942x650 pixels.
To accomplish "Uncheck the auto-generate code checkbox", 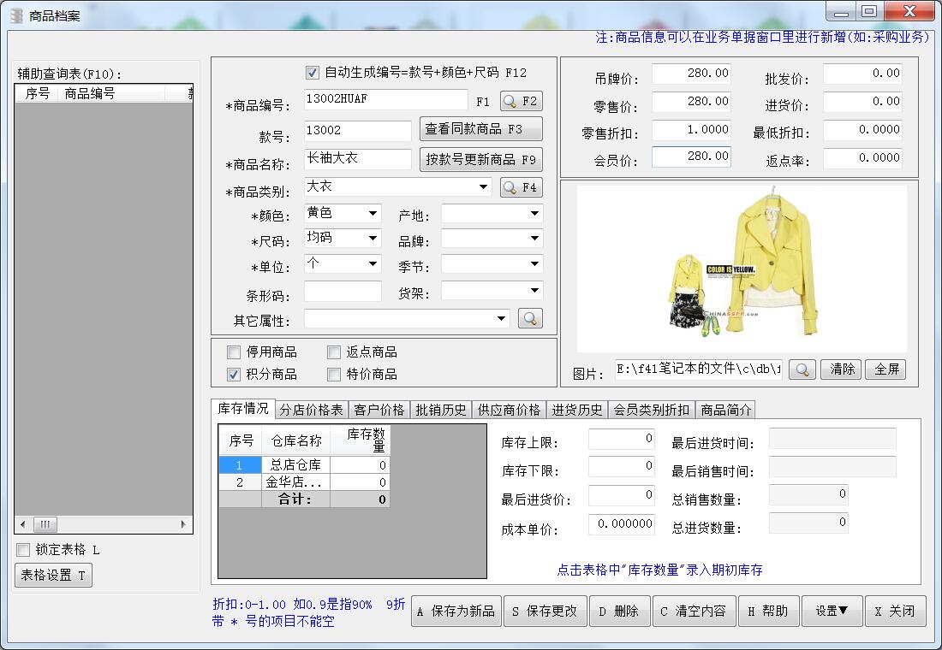I will [x=313, y=72].
